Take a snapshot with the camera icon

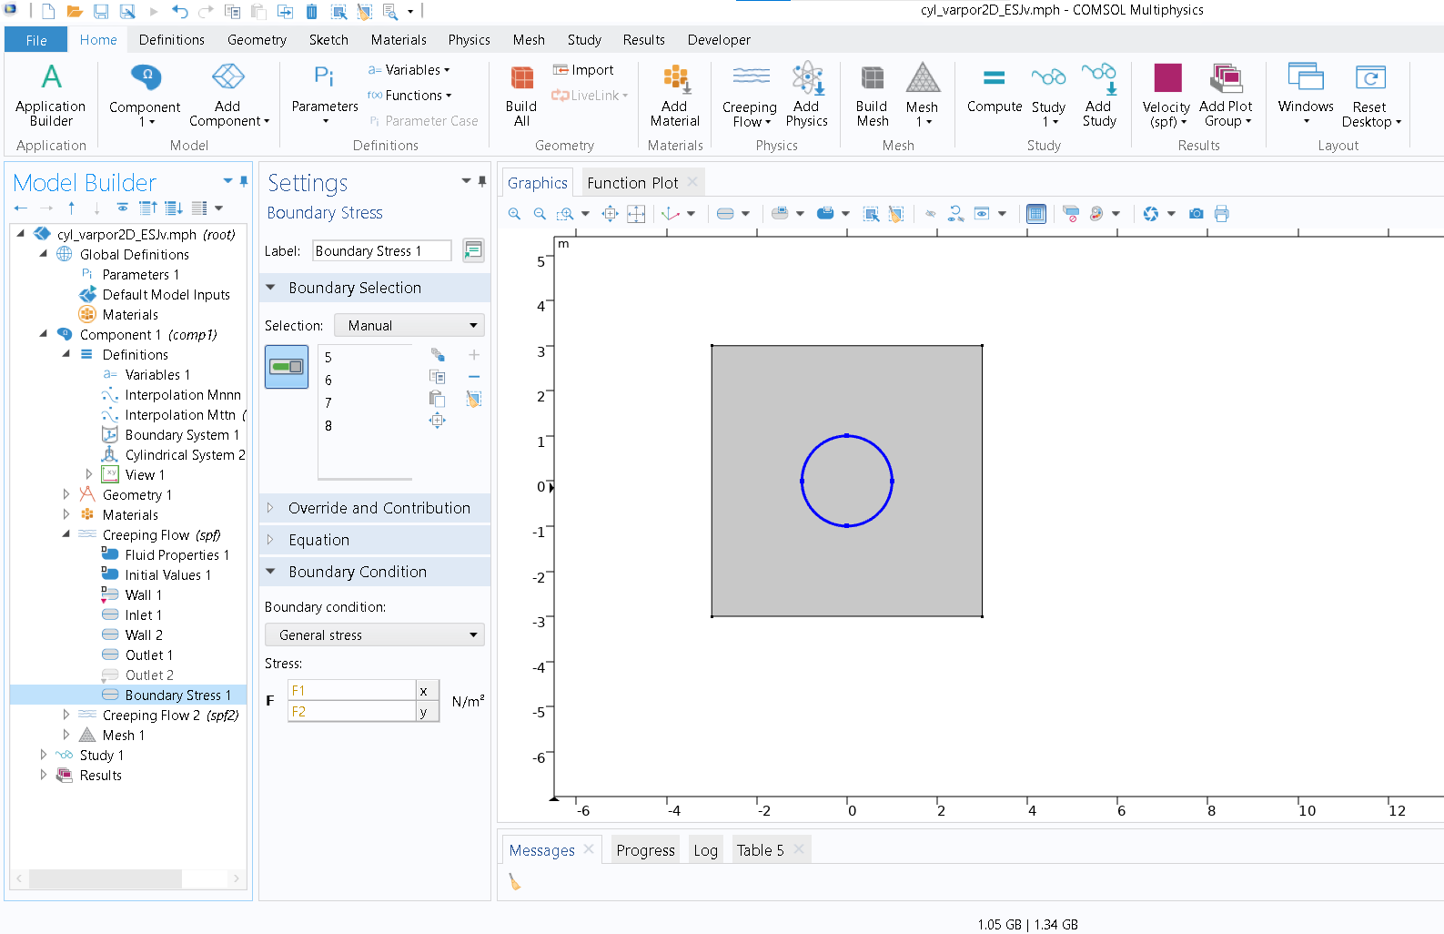click(1196, 214)
